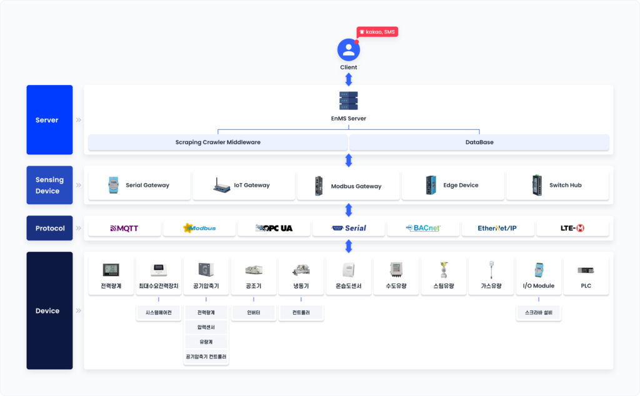This screenshot has height=396, width=640.
Task: Click the OPC UA protocol logo
Action: pyautogui.click(x=274, y=229)
